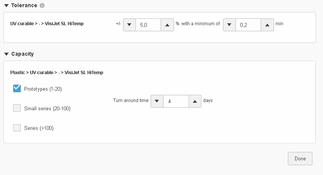Viewport: 323px width, 175px height.
Task: Click the Prototypes (1-20) label
Action: pyautogui.click(x=43, y=89)
